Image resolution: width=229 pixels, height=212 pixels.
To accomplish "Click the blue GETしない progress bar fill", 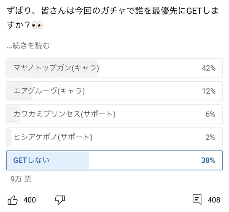I will 48,160.
